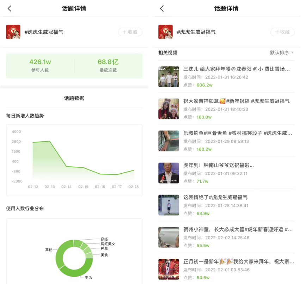Click the 话题数据 section header

[74, 98]
